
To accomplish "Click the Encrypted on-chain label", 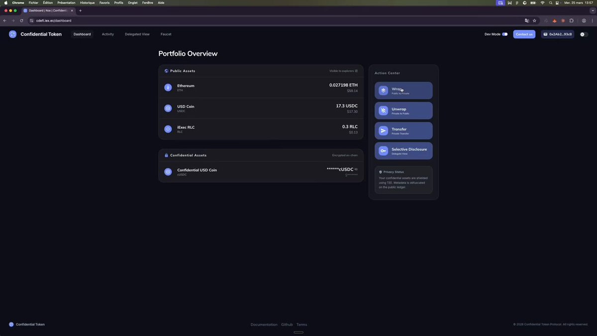I will click(x=345, y=155).
